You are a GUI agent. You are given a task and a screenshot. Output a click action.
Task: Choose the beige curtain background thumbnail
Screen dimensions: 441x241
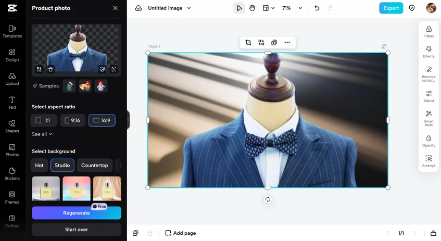107,188
